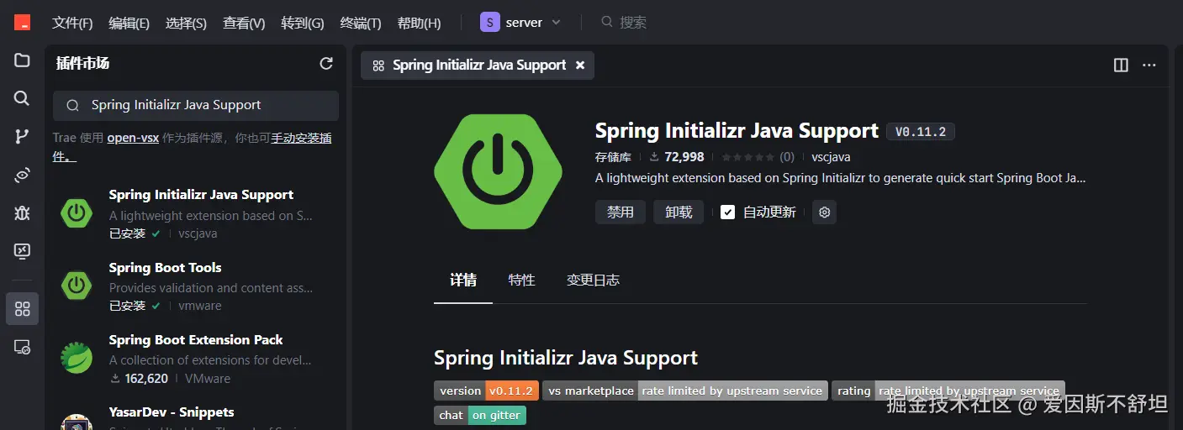
Task: Select the Spring Initializr Java Support editor tab
Action: pos(478,66)
